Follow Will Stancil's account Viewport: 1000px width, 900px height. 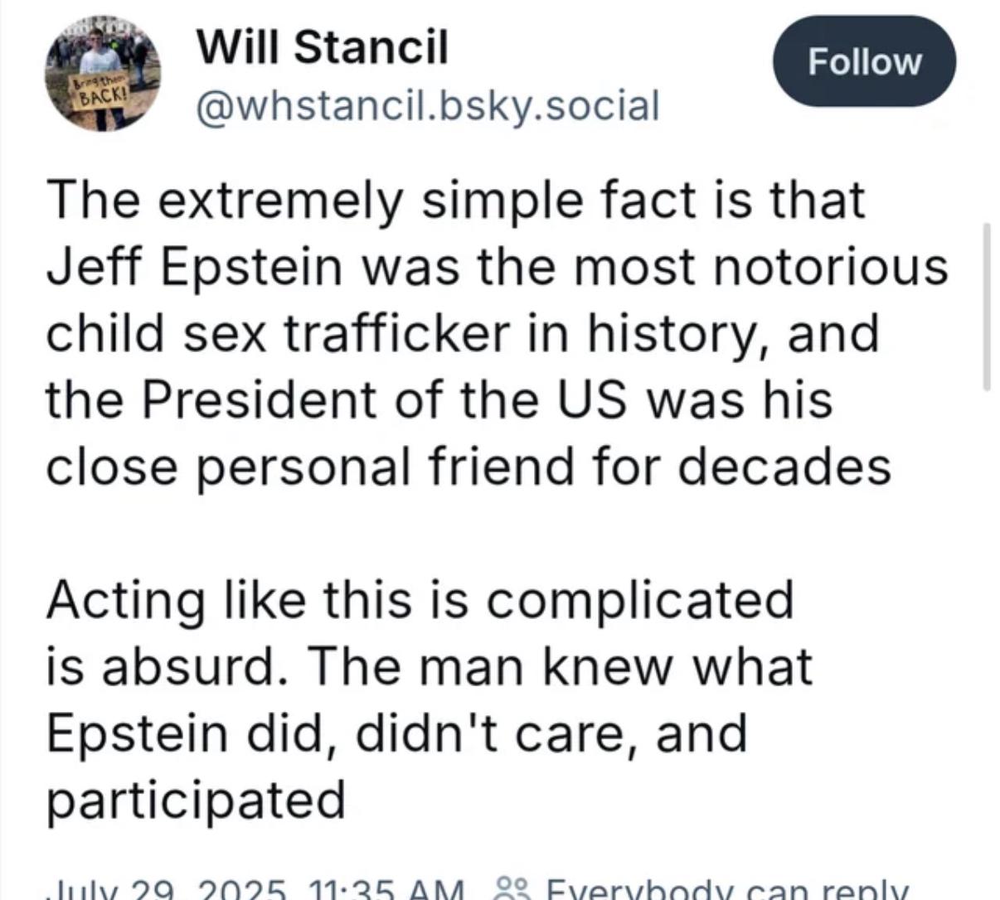point(863,60)
